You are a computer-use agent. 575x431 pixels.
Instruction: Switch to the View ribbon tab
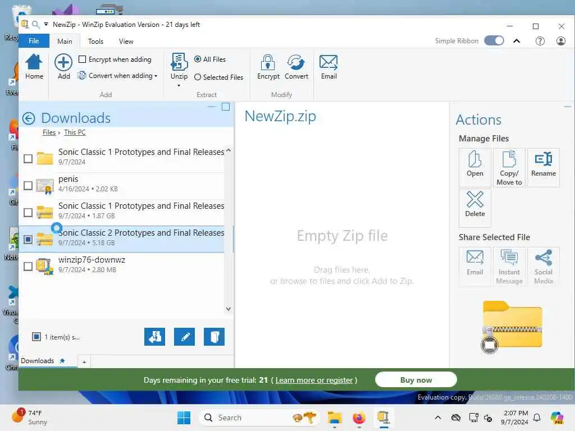pos(126,42)
